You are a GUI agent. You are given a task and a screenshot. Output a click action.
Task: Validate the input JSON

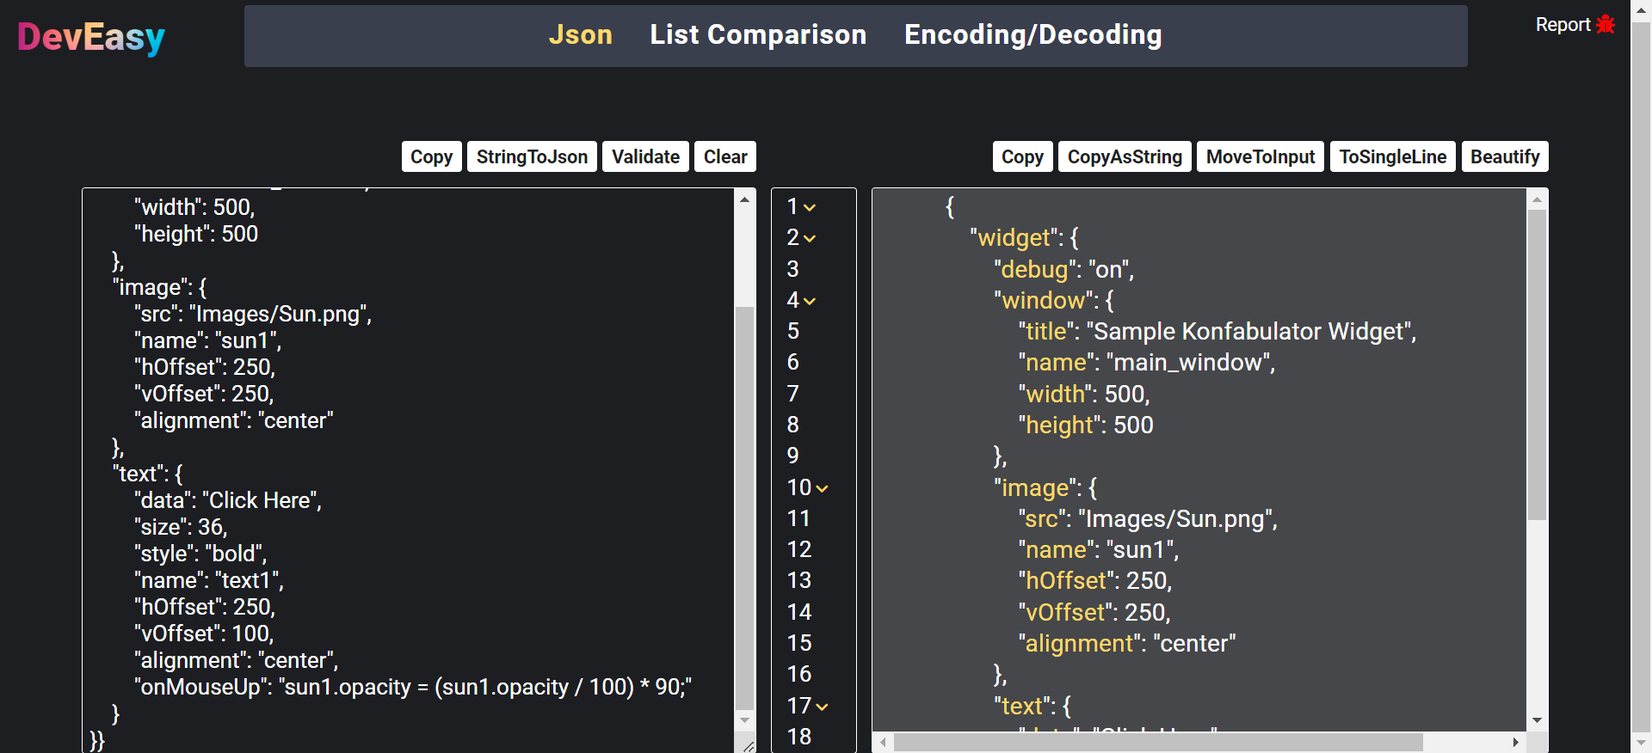[x=645, y=156]
